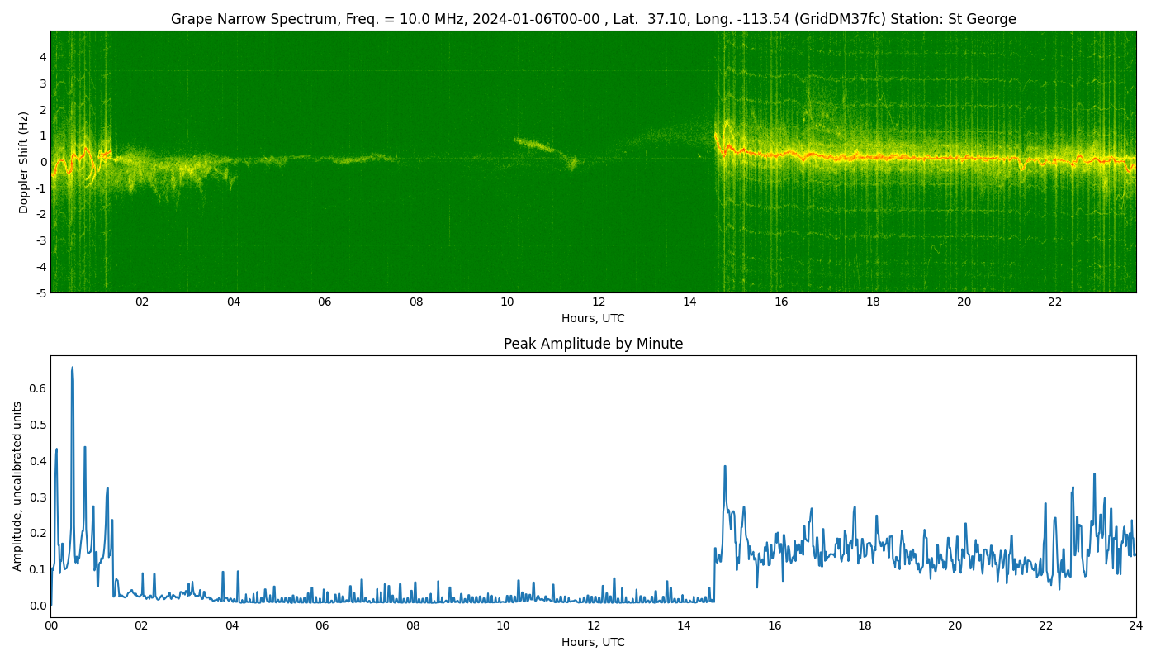Click the 00 hour tick on amplitude plot
The image size is (1156, 661).
point(50,625)
